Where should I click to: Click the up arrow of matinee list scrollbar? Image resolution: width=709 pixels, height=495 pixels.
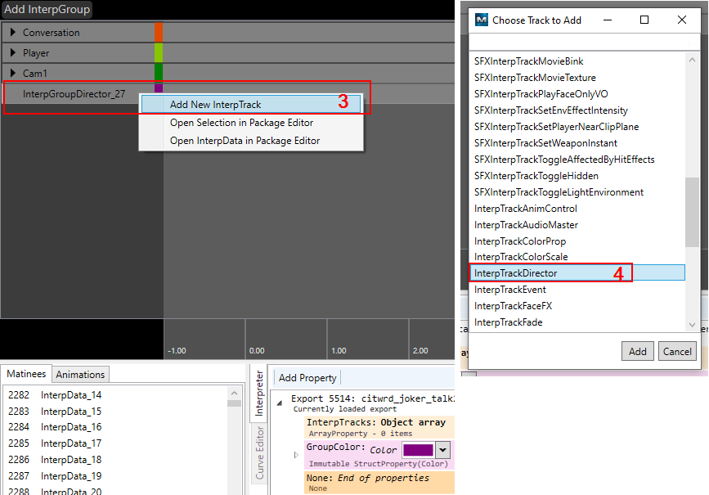click(x=234, y=393)
